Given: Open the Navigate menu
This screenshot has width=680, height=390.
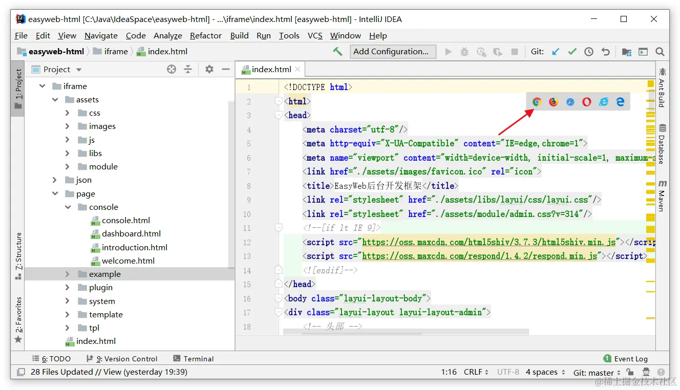Looking at the screenshot, I should (x=101, y=35).
